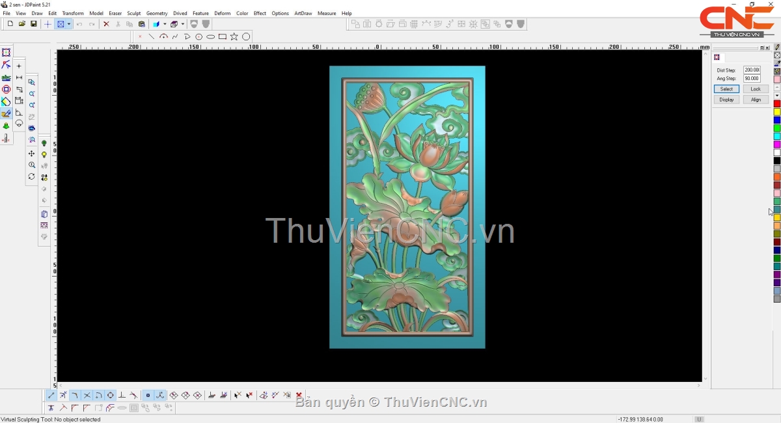Pick the red color swatch
The image size is (781, 423).
click(x=777, y=104)
